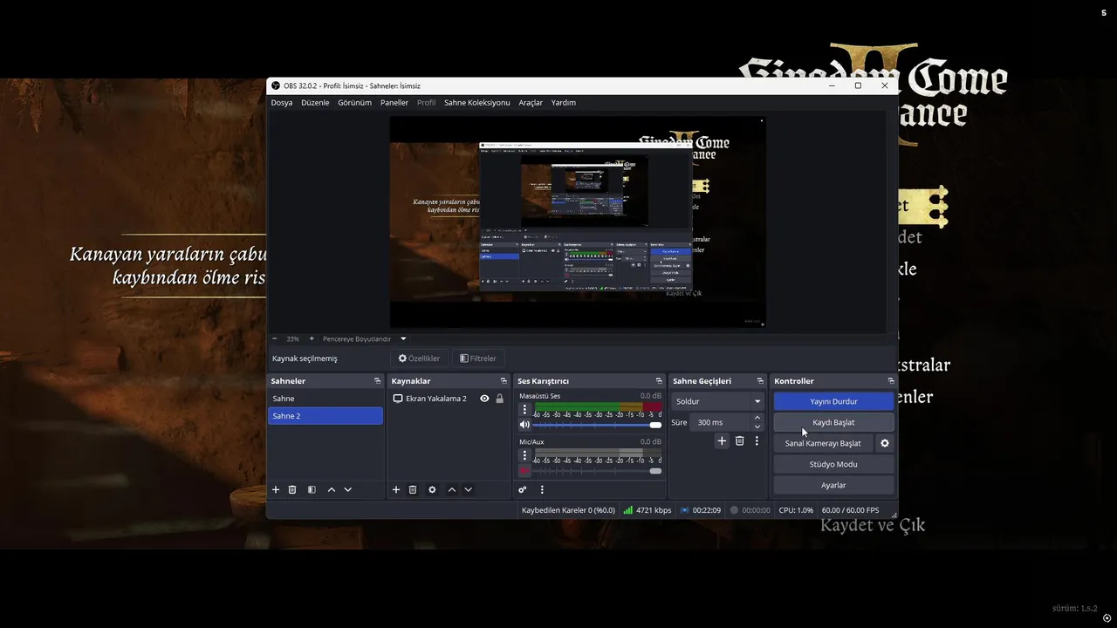Zoom in preview with plus icon
The height and width of the screenshot is (628, 1117).
tap(312, 338)
